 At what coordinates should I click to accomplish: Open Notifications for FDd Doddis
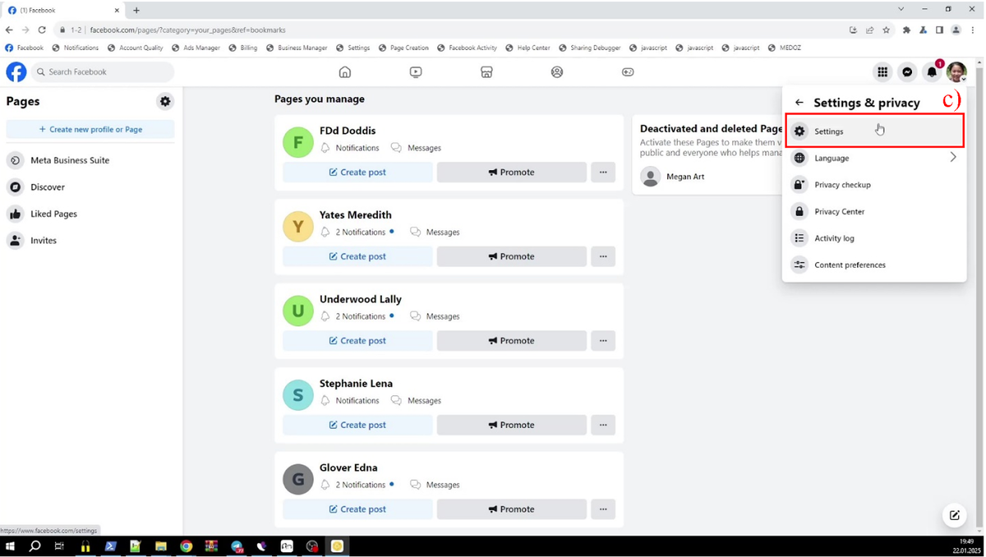[x=349, y=148]
